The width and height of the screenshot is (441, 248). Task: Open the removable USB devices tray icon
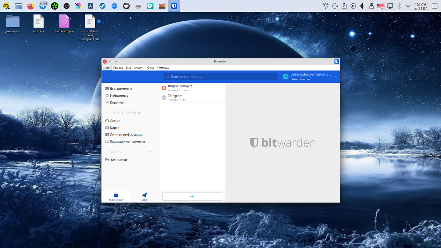tap(372, 6)
